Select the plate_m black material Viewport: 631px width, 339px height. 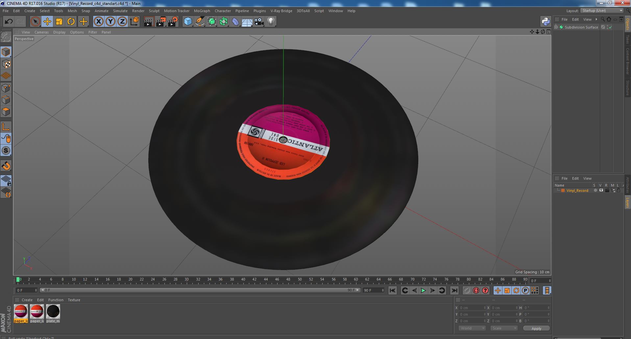pos(53,314)
